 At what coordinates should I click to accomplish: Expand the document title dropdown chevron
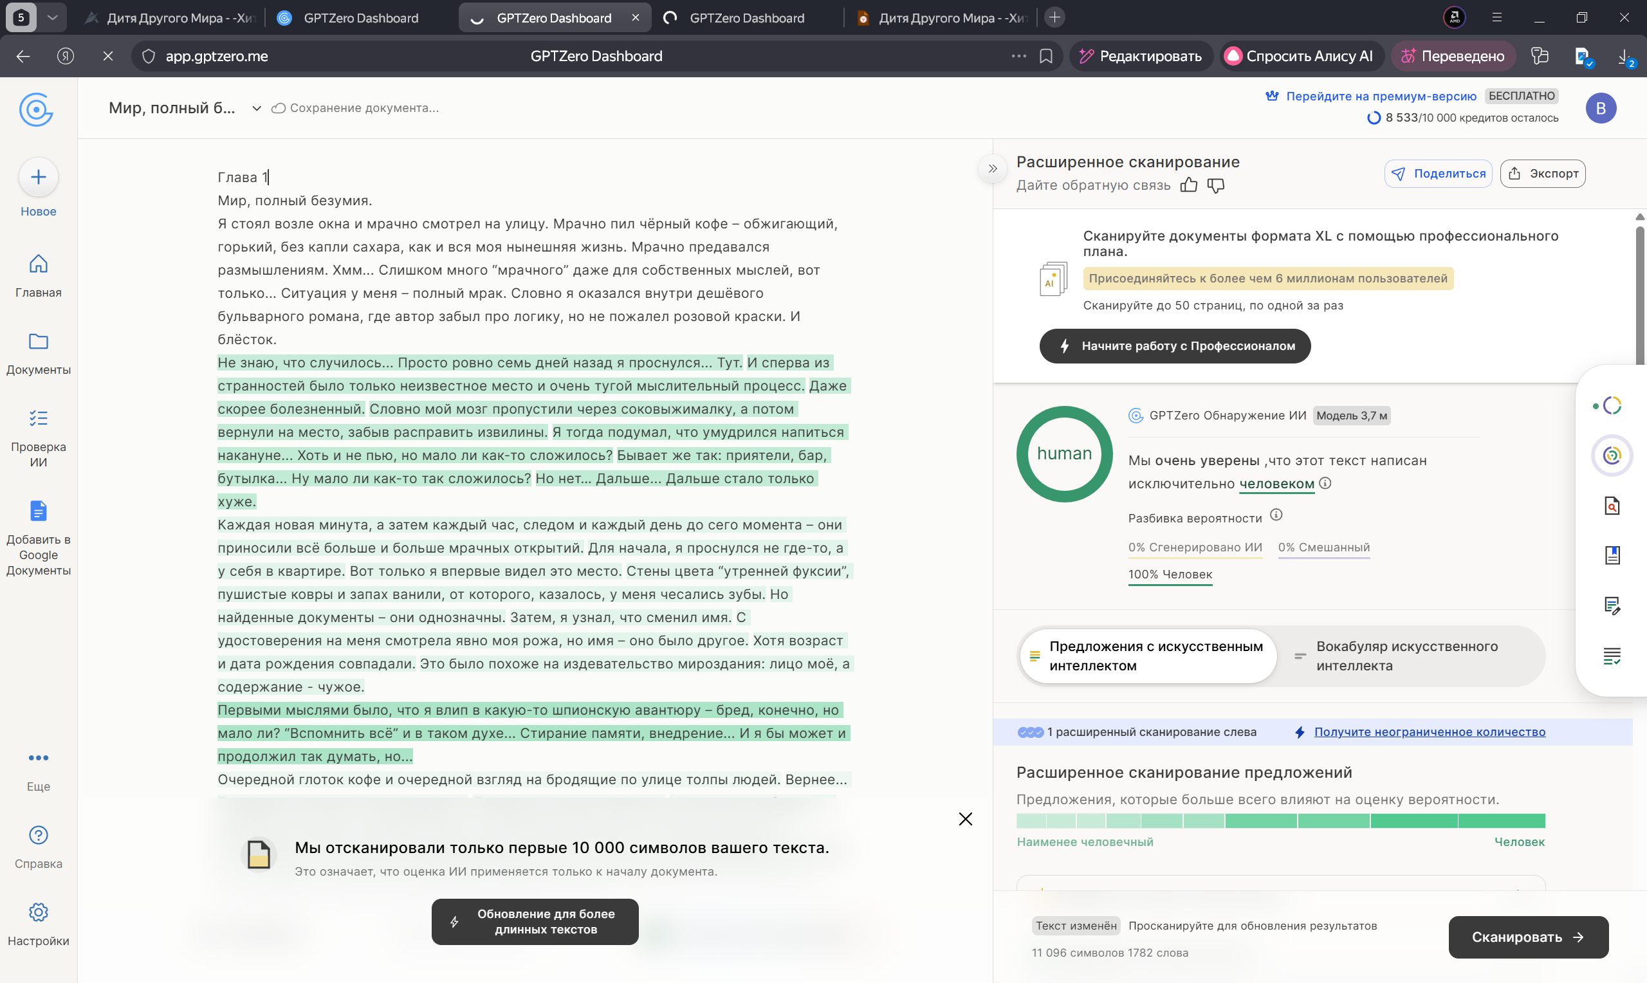pos(256,108)
